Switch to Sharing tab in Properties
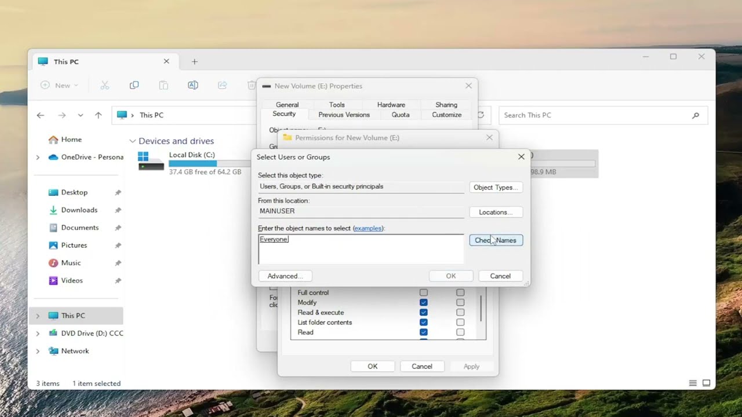Screen dimensions: 742x417 coord(446,105)
